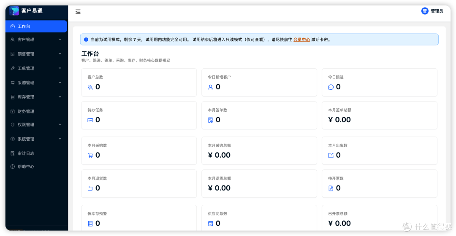Expand the 库存管理 chevron

coord(60,97)
